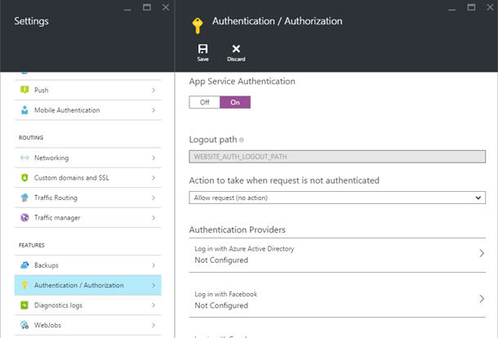Open WebJobs settings item

[88, 325]
